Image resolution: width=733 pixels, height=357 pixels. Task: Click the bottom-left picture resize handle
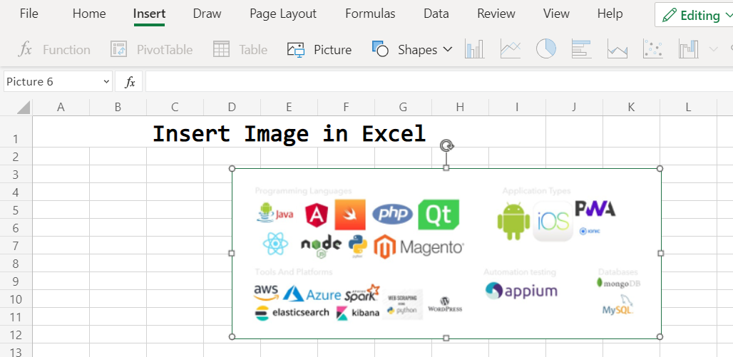tap(232, 336)
